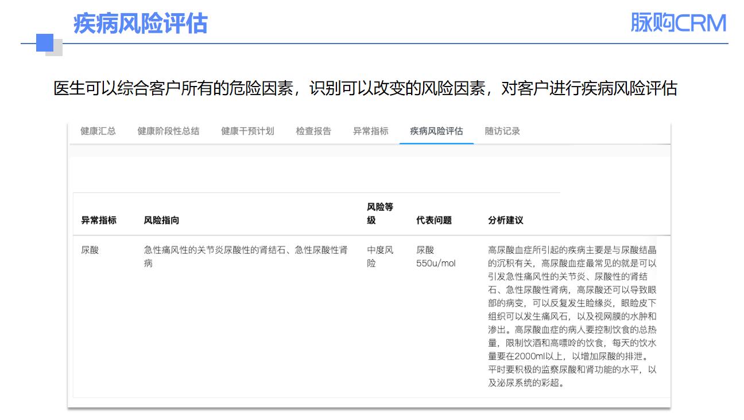744x420 pixels.
Task: Click the 风险等级 column header
Action: pyautogui.click(x=380, y=214)
